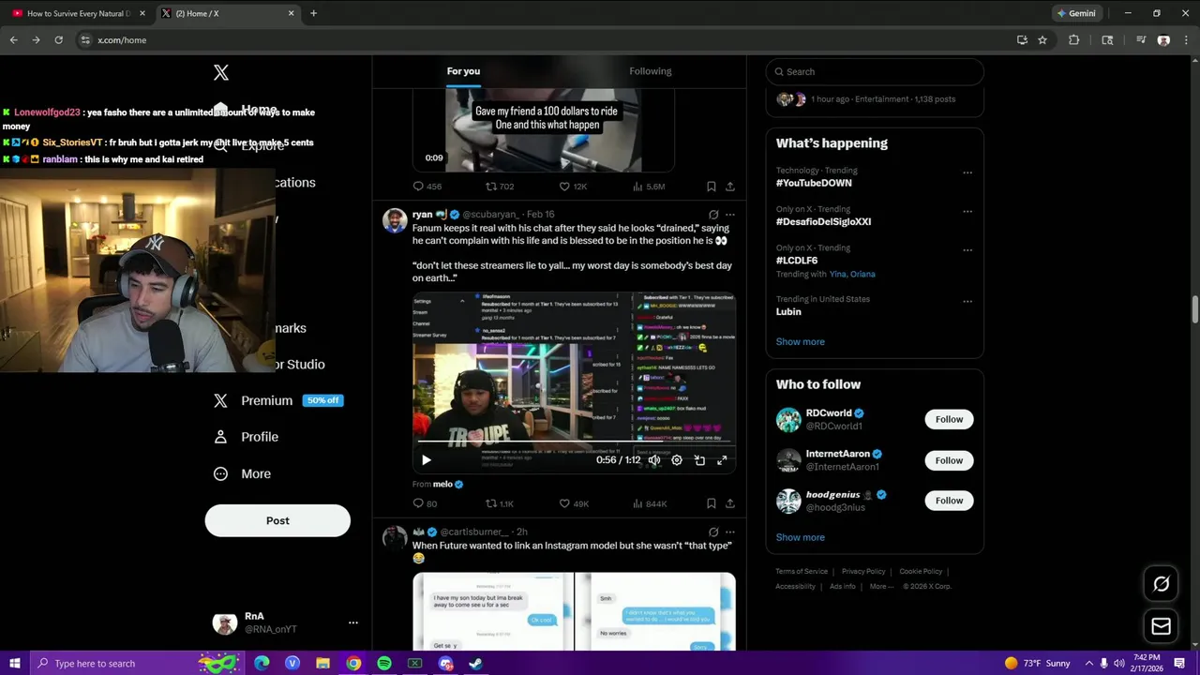1200x675 pixels.
Task: Follow hoodgenius
Action: click(x=949, y=501)
